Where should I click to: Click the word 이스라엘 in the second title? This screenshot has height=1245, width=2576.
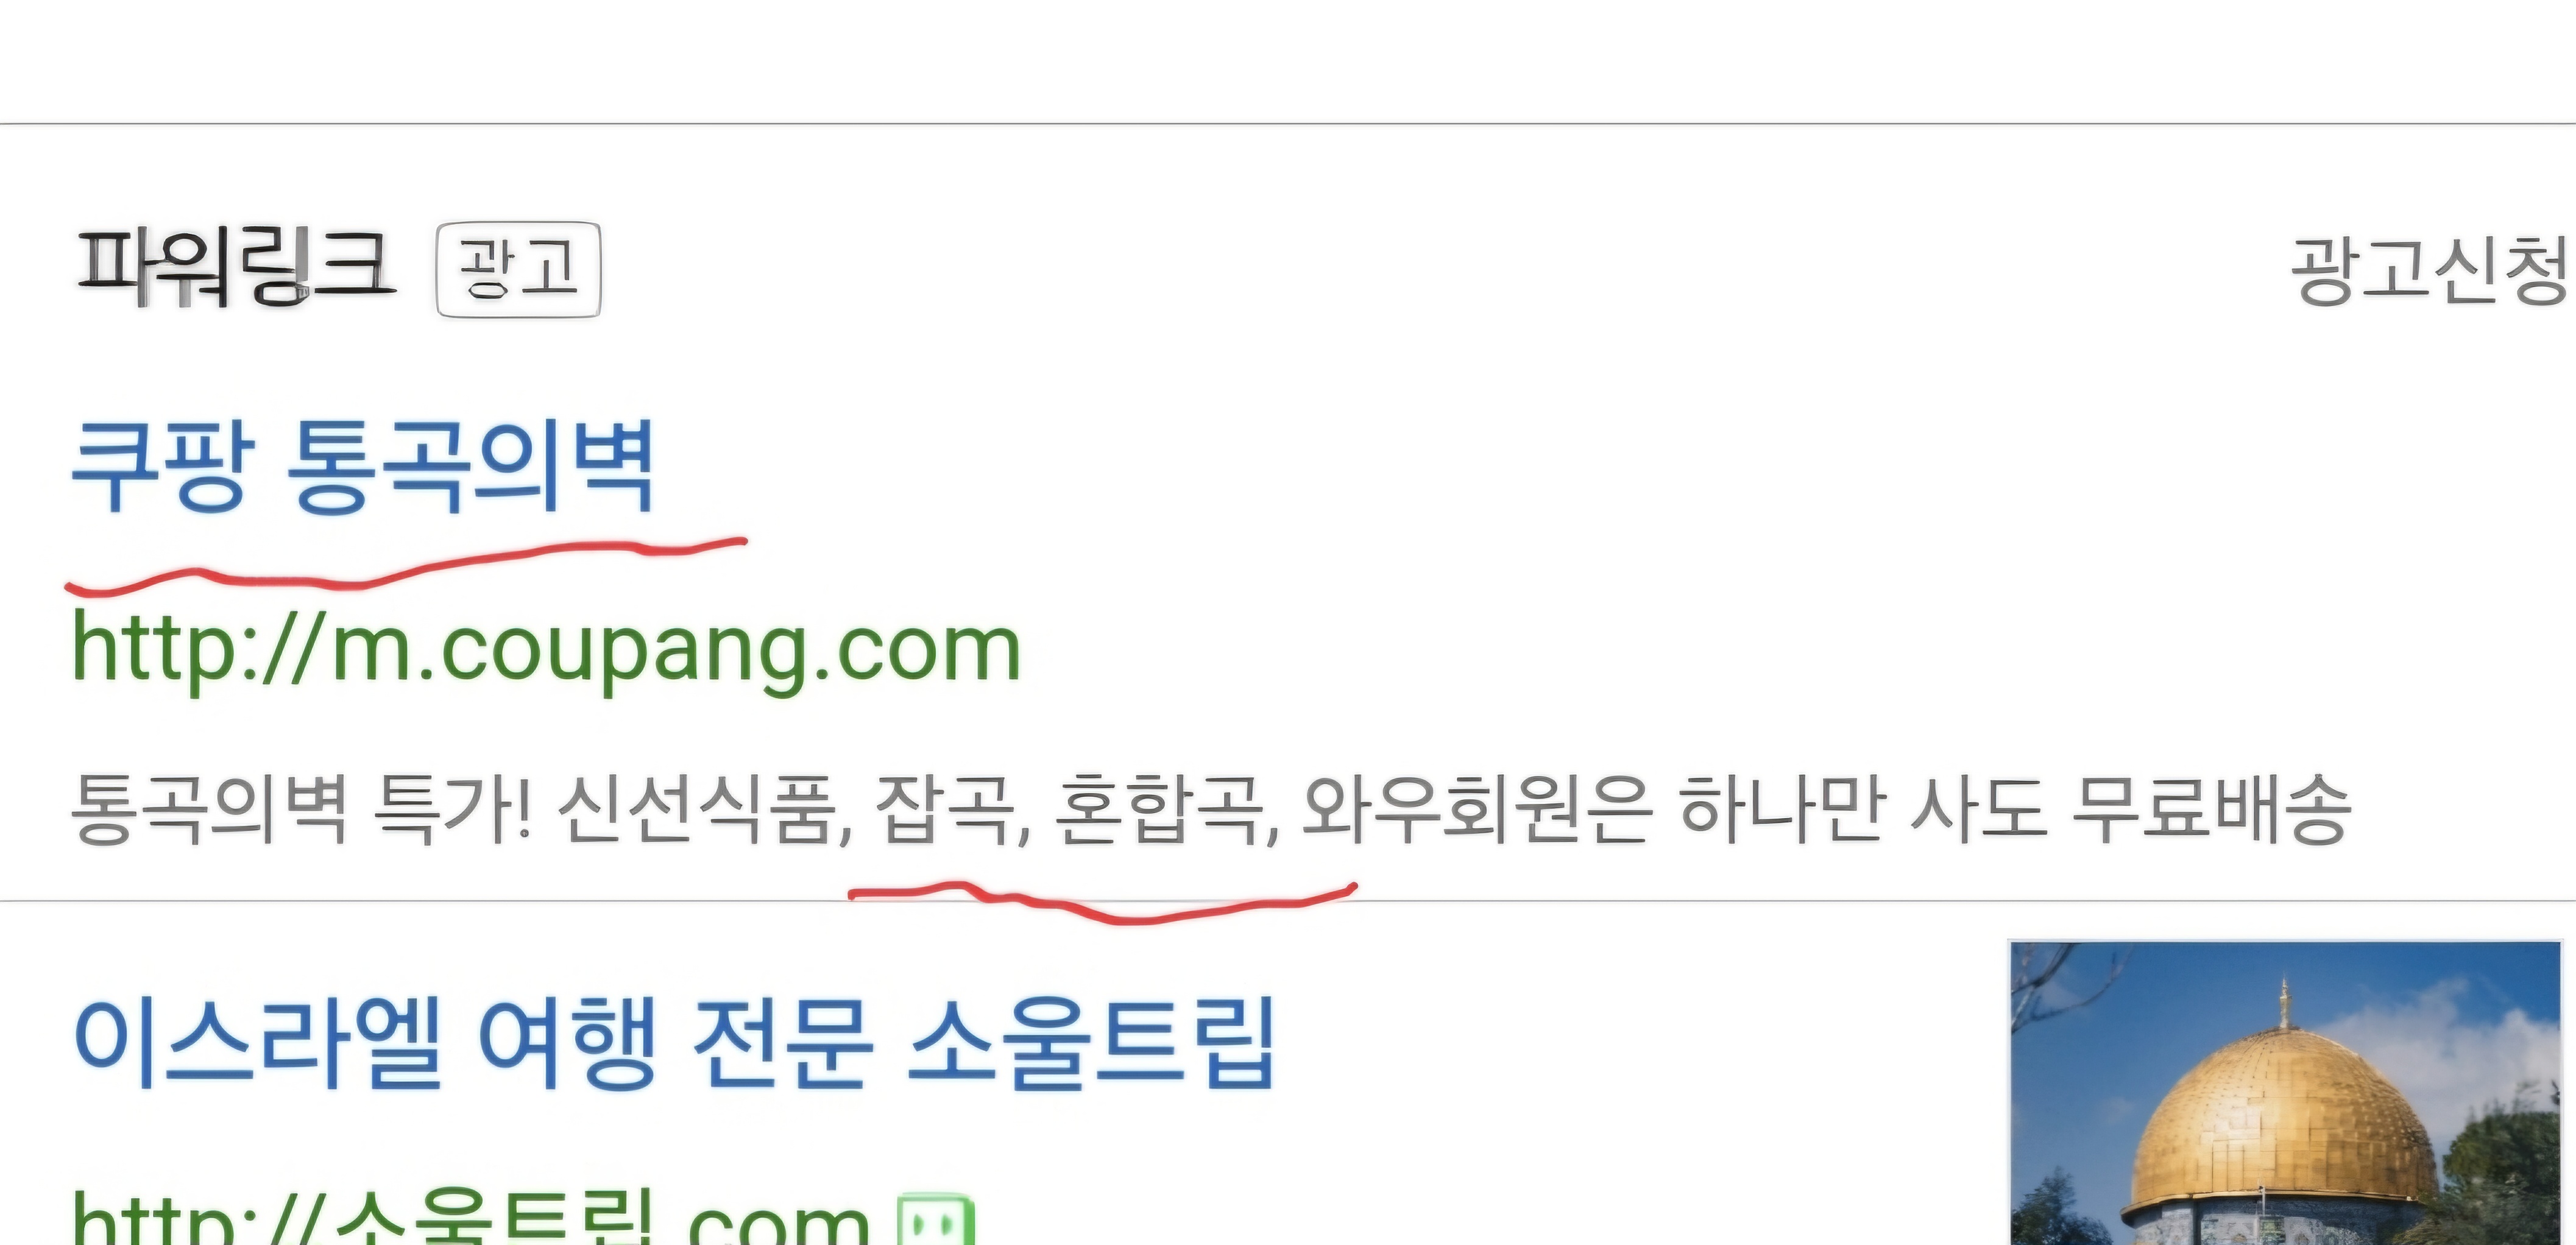click(257, 1043)
